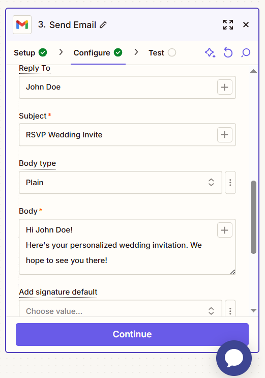Click the vertical scrollbar thumb
This screenshot has height=378, width=265.
(253, 217)
